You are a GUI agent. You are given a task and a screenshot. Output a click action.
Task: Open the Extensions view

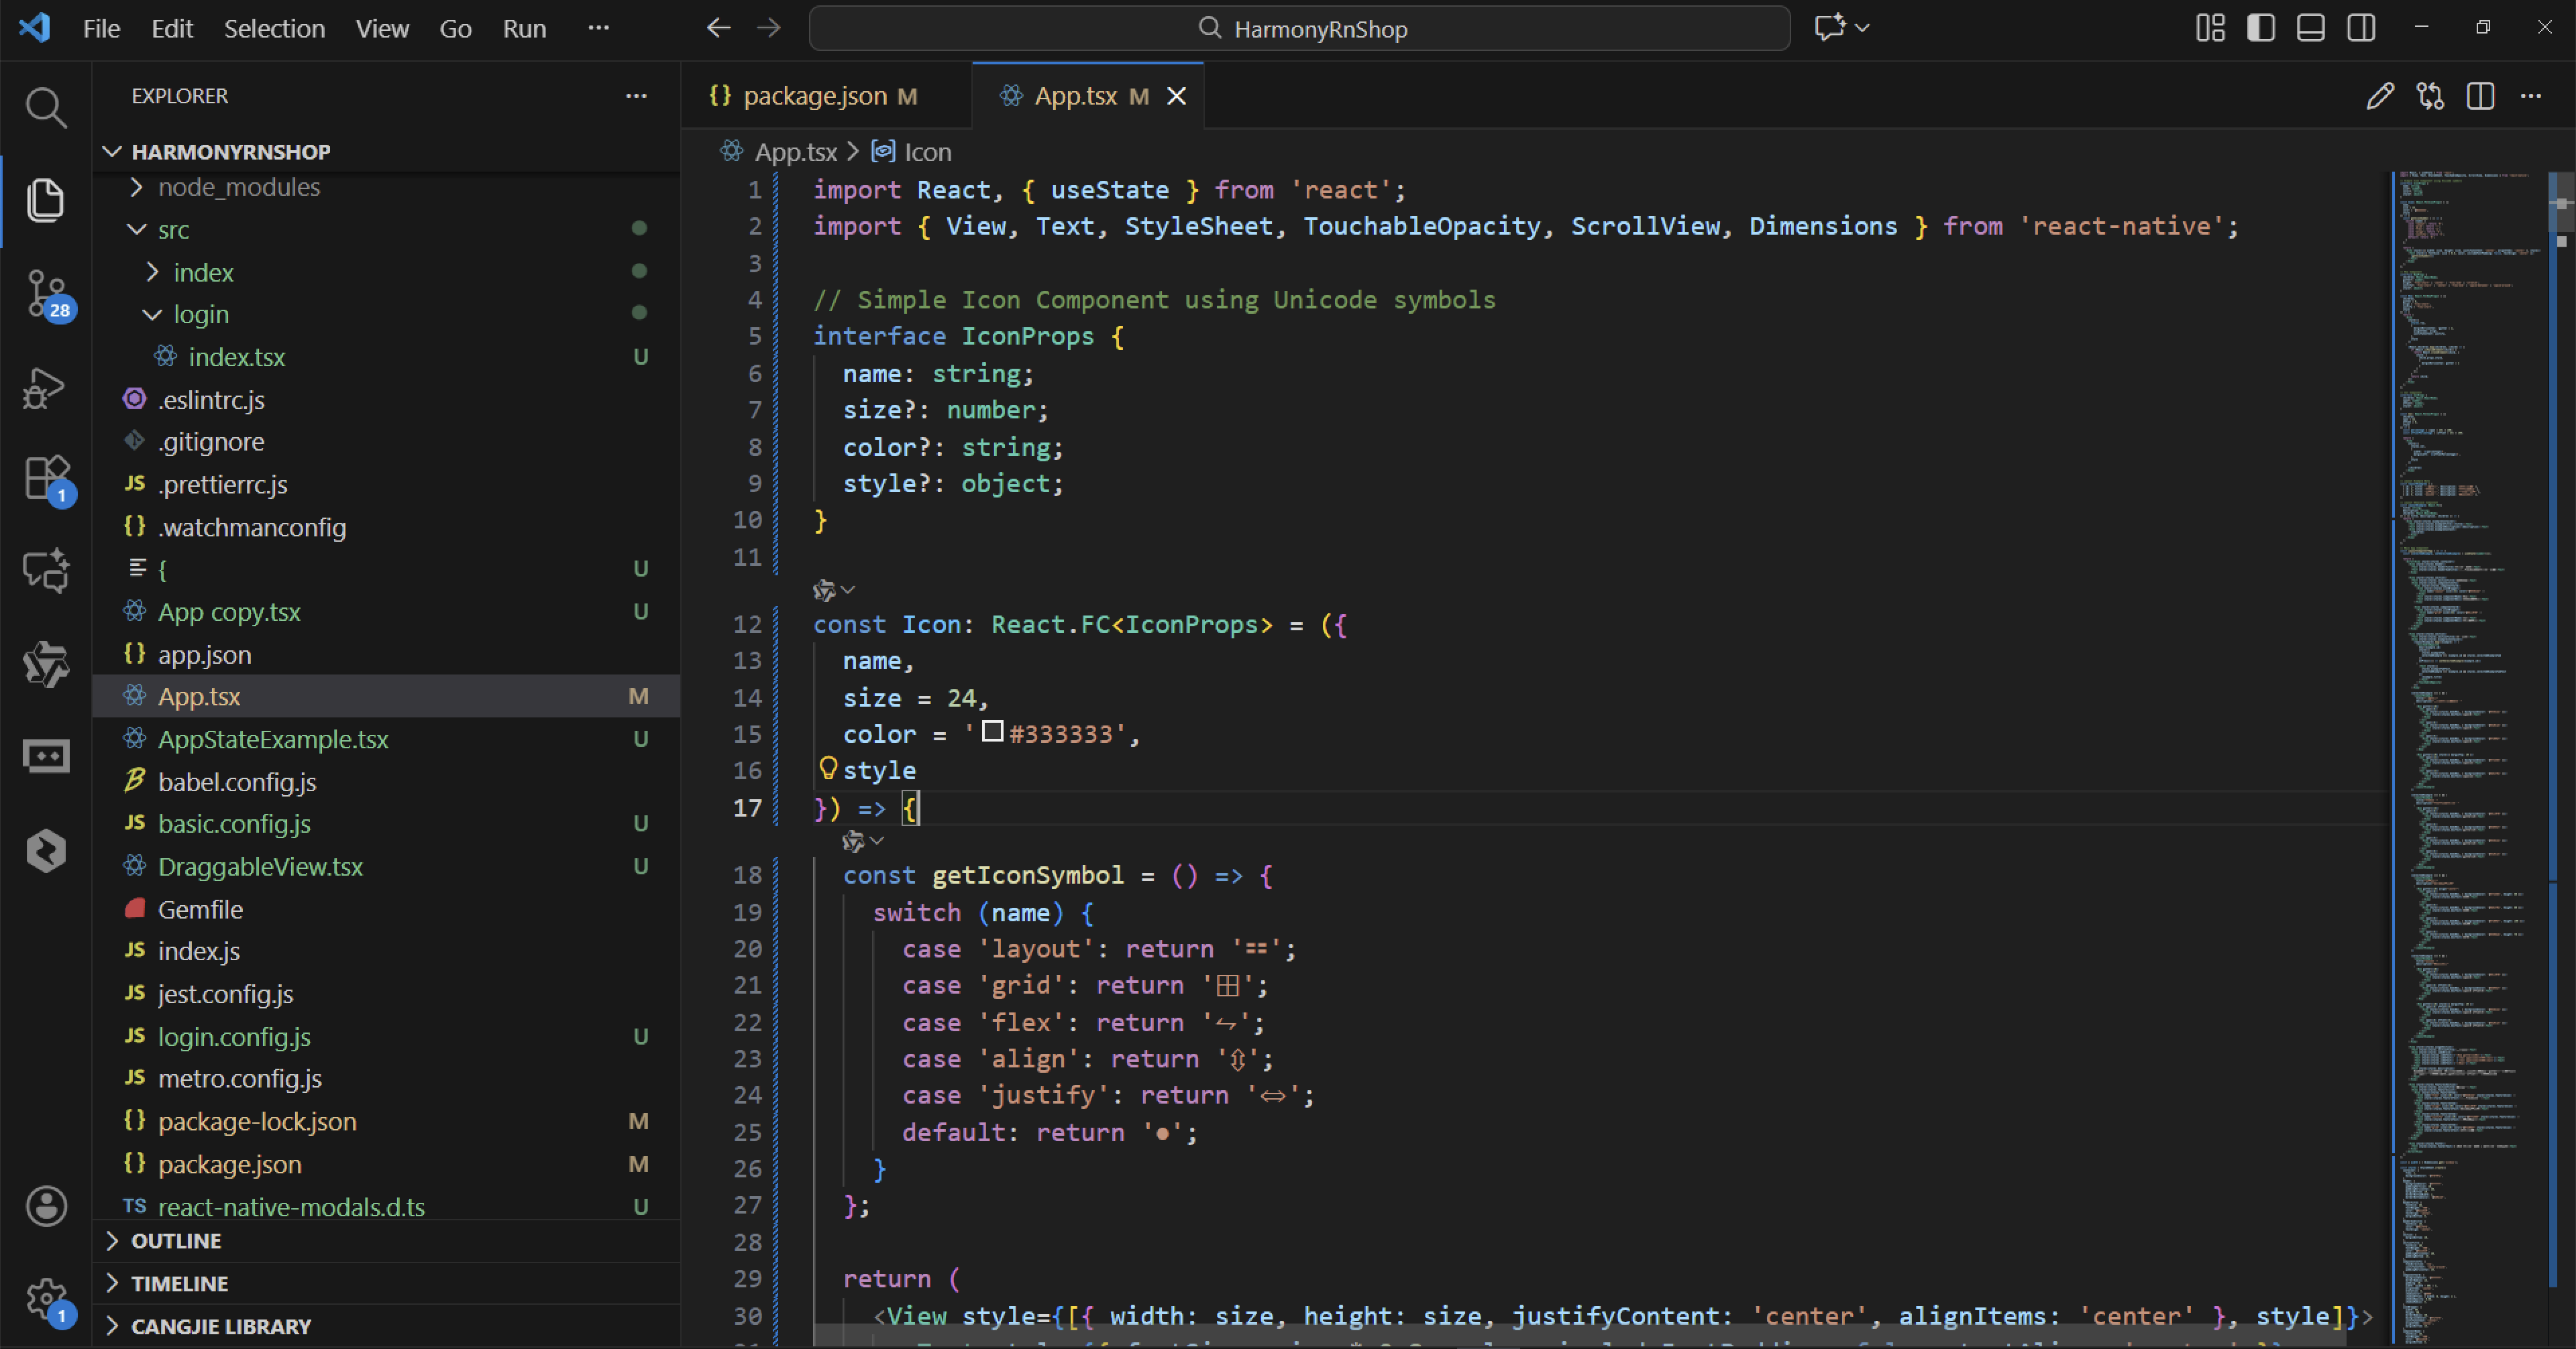45,479
